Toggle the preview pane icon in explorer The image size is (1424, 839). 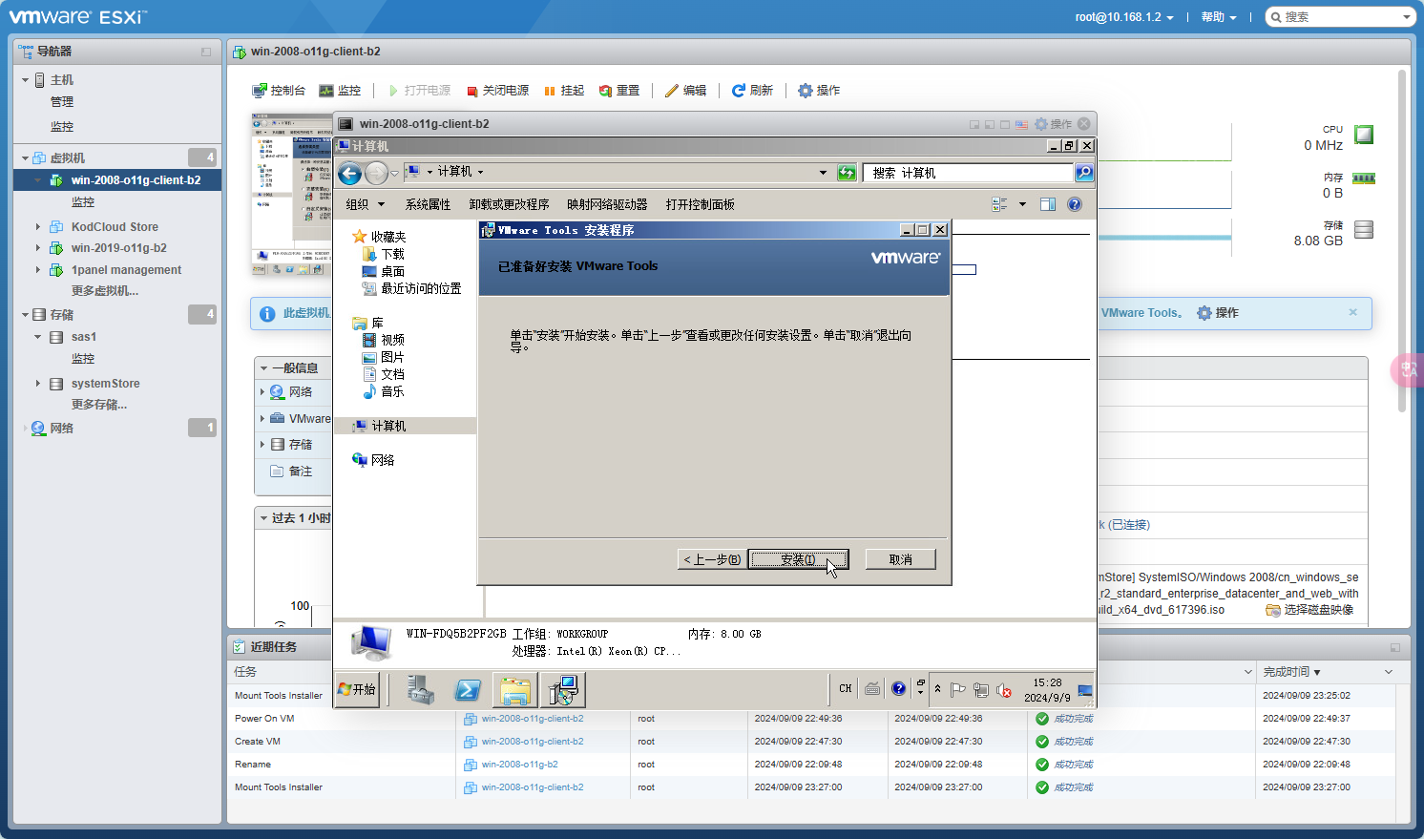(1048, 204)
